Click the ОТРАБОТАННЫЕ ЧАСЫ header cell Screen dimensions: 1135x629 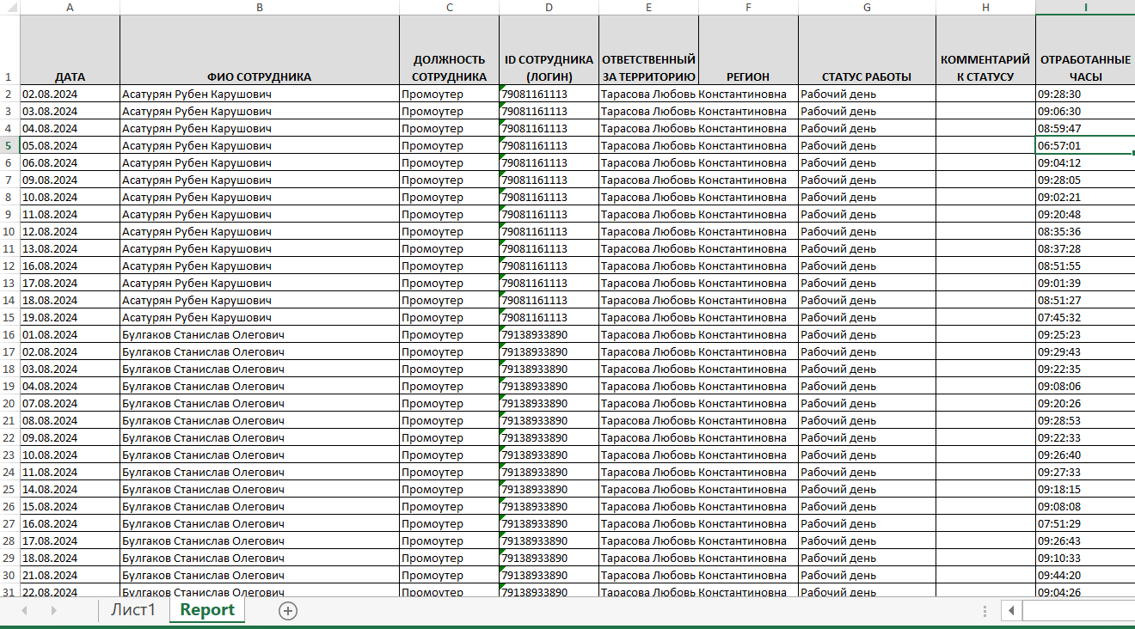(1085, 50)
